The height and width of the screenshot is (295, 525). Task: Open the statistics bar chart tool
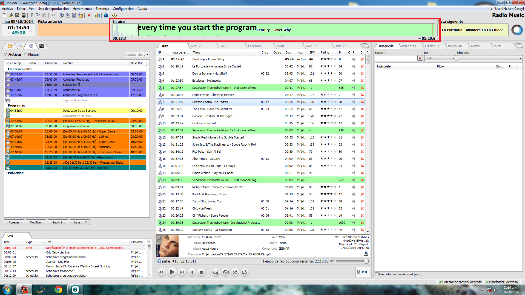pos(97,15)
